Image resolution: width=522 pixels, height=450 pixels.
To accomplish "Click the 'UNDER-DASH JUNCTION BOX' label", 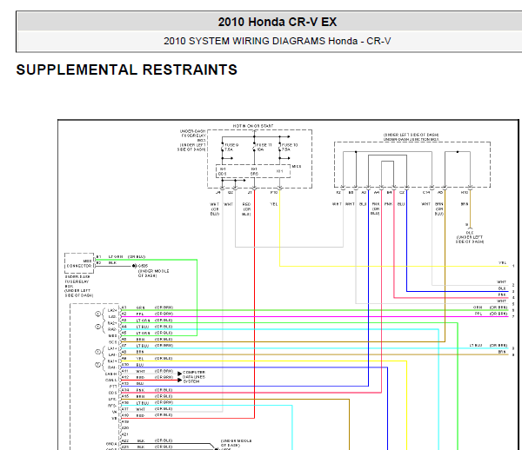I will click(x=412, y=139).
